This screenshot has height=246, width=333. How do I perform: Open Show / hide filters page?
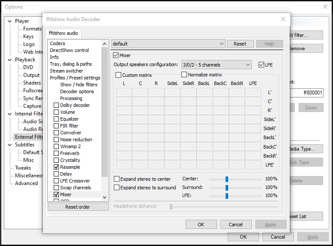point(79,85)
